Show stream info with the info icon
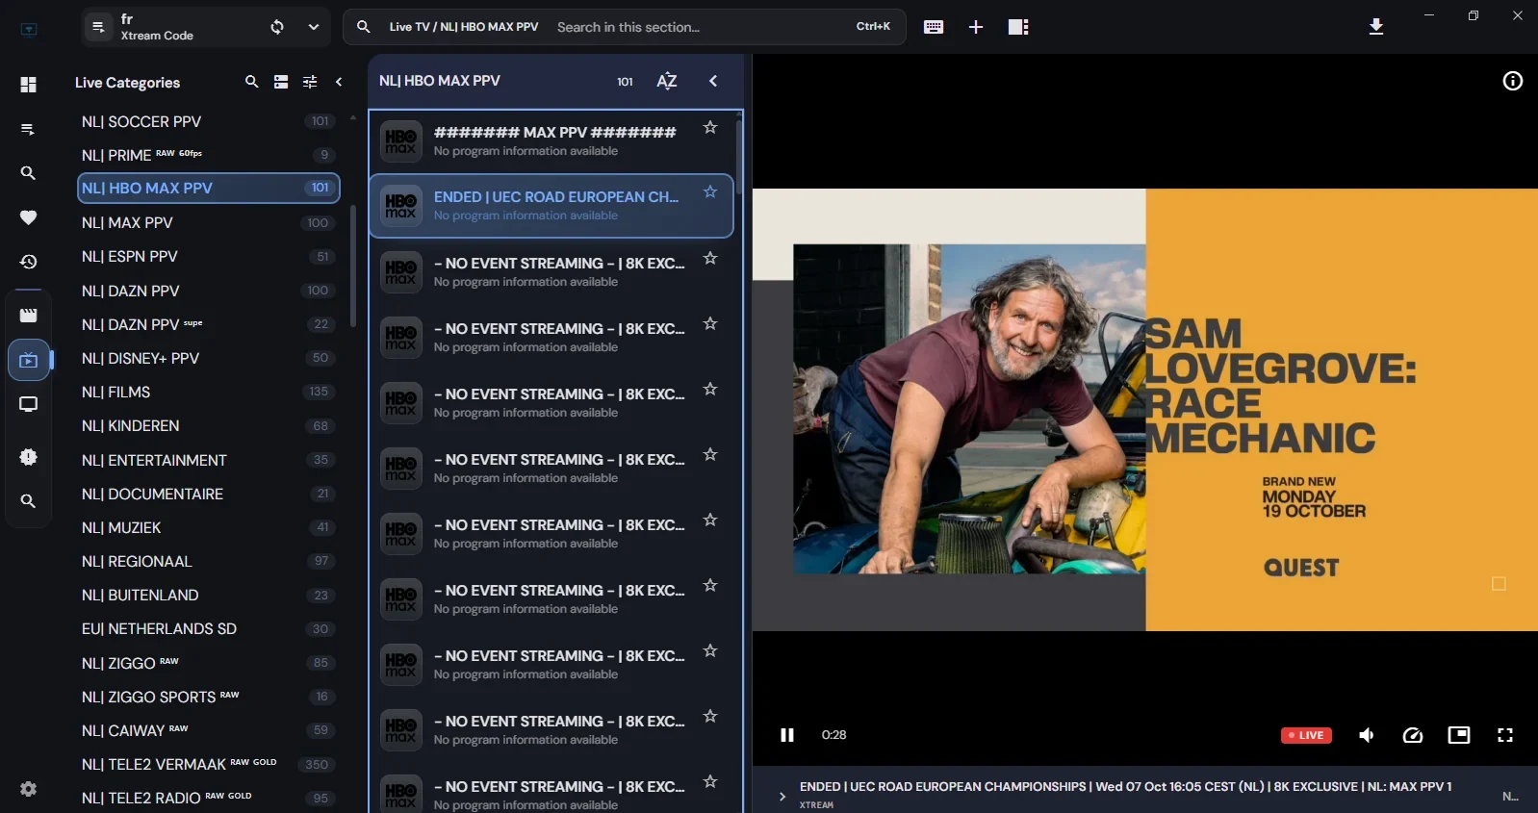This screenshot has height=813, width=1538. pos(1513,81)
